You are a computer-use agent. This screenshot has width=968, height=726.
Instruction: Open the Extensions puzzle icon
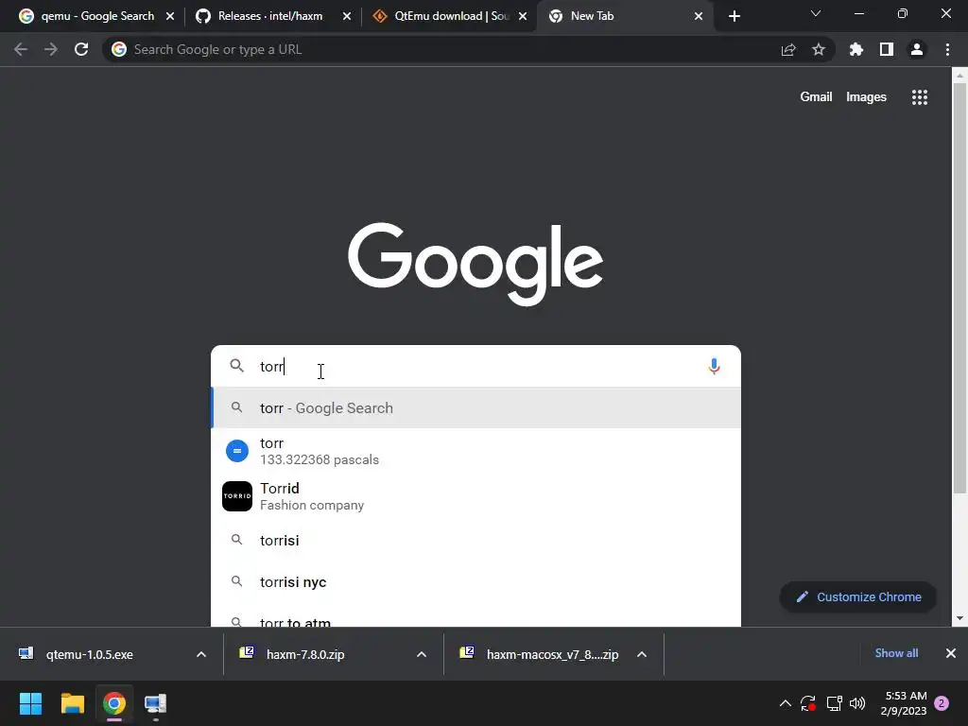tap(856, 49)
